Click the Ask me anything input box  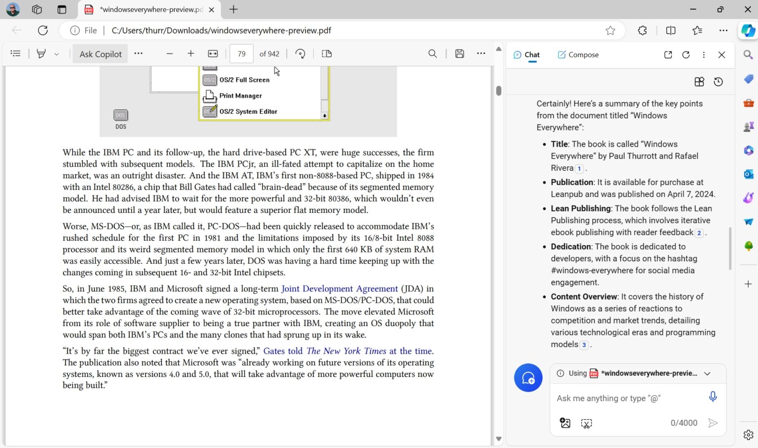coord(628,398)
